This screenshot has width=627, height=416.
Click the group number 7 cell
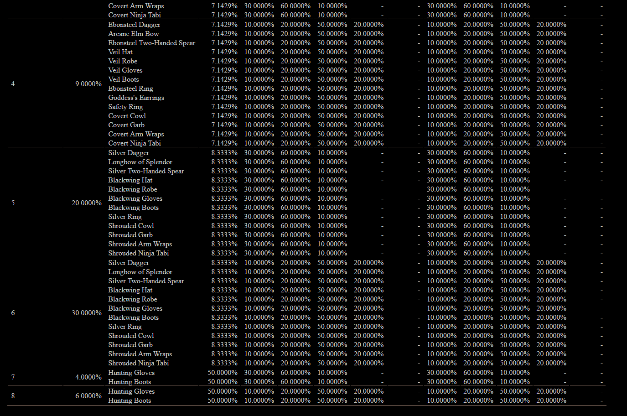13,377
